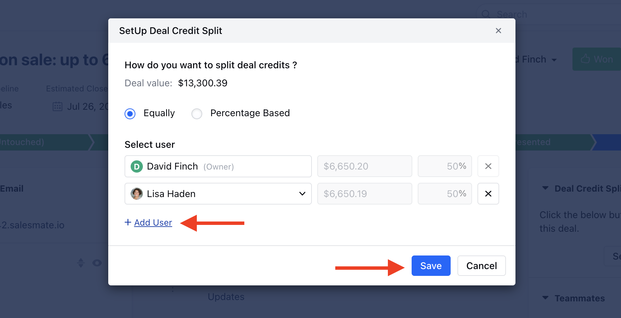Click the sort arrows icon
Image resolution: width=621 pixels, height=318 pixels.
[x=81, y=263]
